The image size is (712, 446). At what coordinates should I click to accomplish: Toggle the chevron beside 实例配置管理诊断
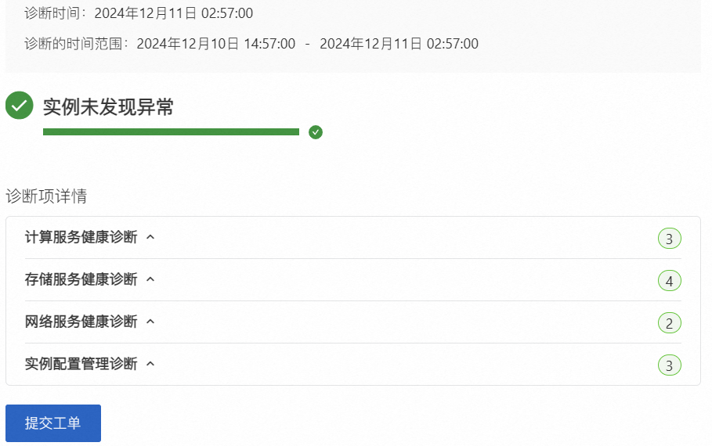click(x=151, y=364)
